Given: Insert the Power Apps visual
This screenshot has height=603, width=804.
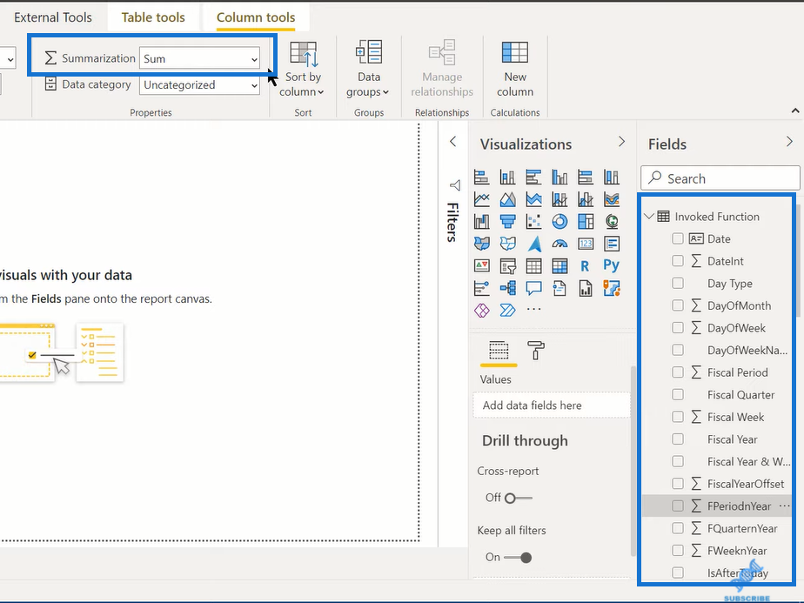Looking at the screenshot, I should pyautogui.click(x=481, y=311).
